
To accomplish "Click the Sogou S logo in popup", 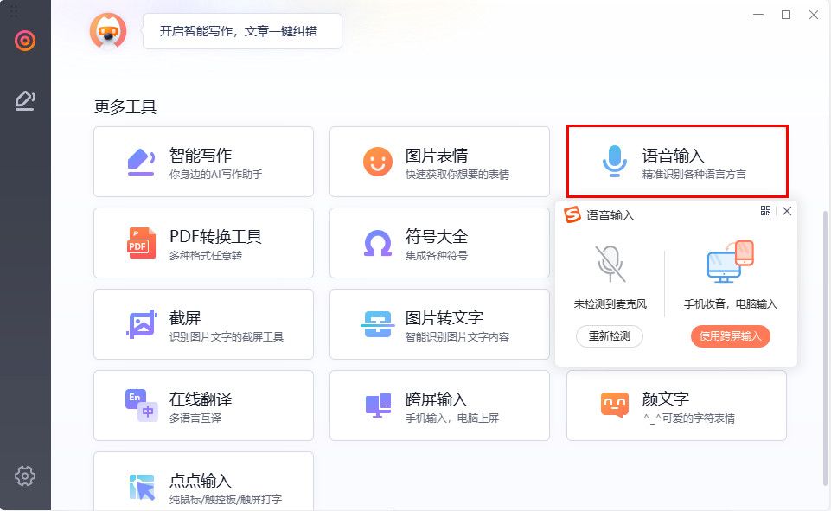I will pos(572,214).
